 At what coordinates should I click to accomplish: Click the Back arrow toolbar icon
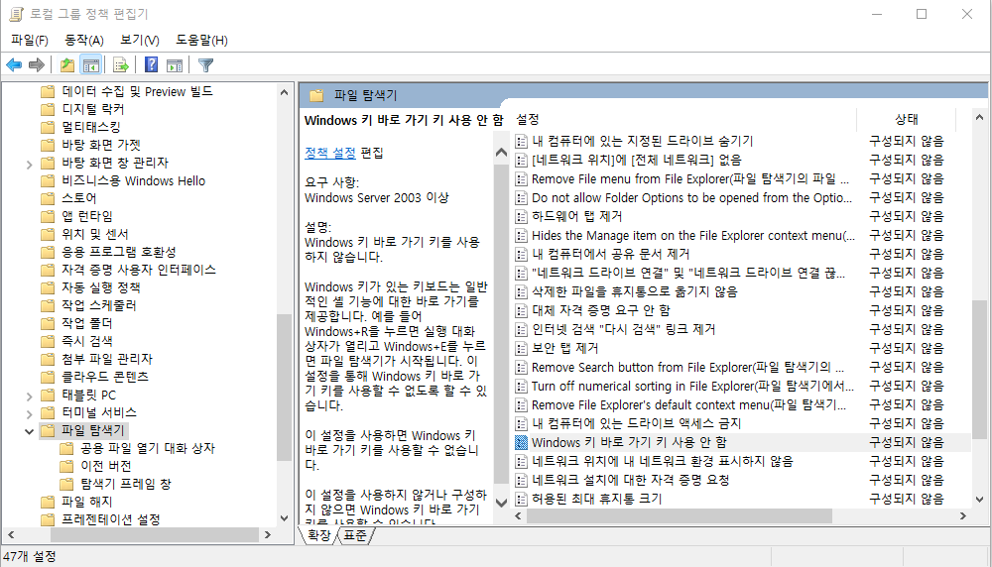pyautogui.click(x=14, y=64)
